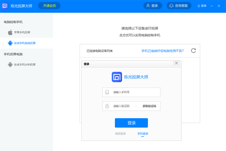This screenshot has height=151, width=226.
Task: Click the 请选择以下设备进行投屏 heading text
Action: (x=140, y=28)
